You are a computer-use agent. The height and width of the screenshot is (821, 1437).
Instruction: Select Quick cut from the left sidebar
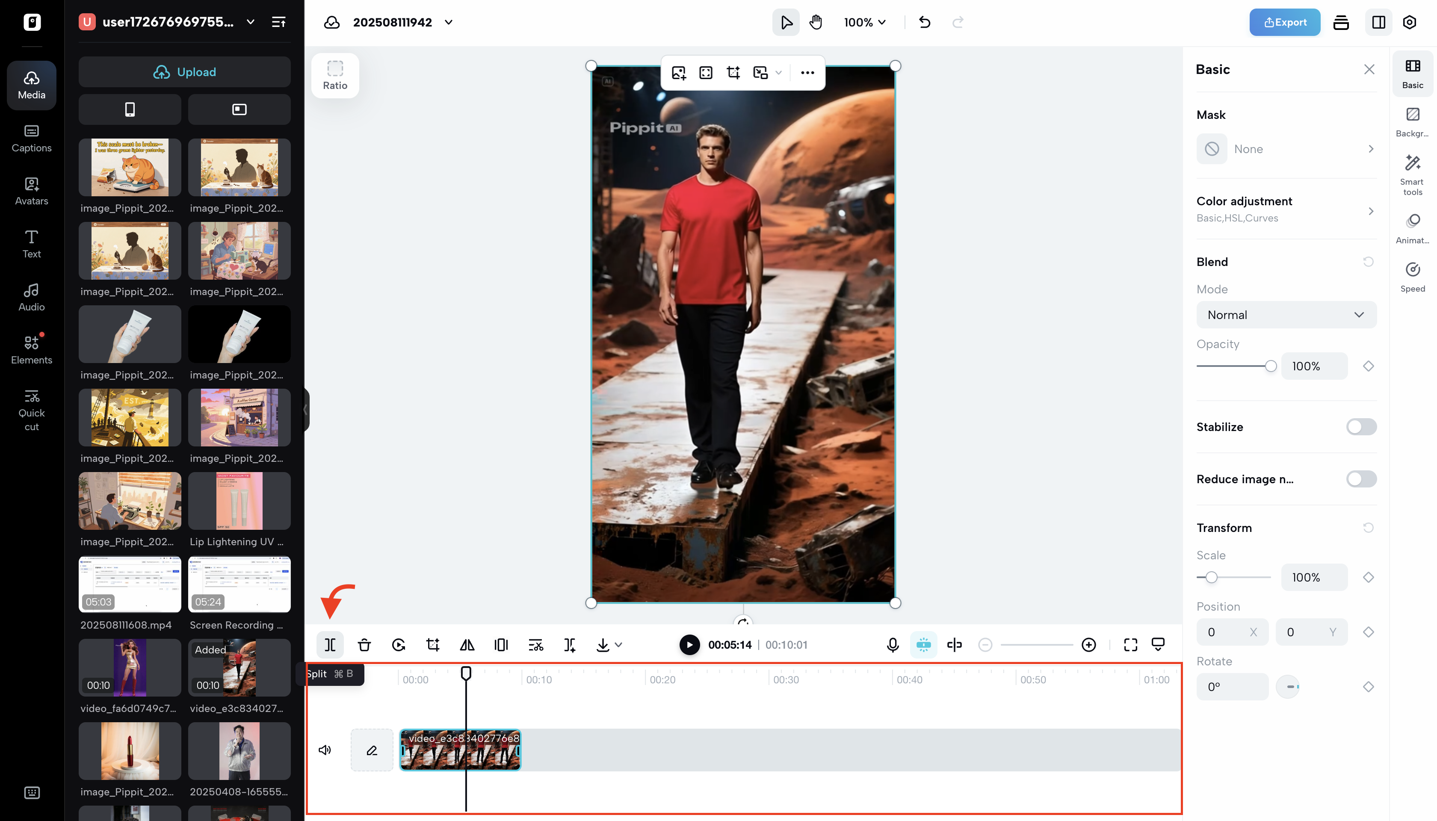(32, 410)
